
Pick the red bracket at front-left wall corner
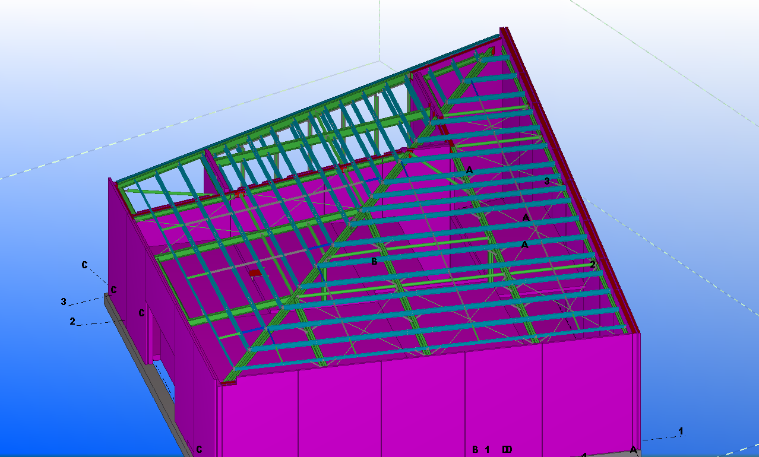click(x=228, y=382)
